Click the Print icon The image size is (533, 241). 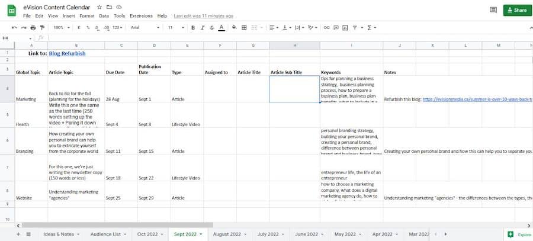[33, 27]
